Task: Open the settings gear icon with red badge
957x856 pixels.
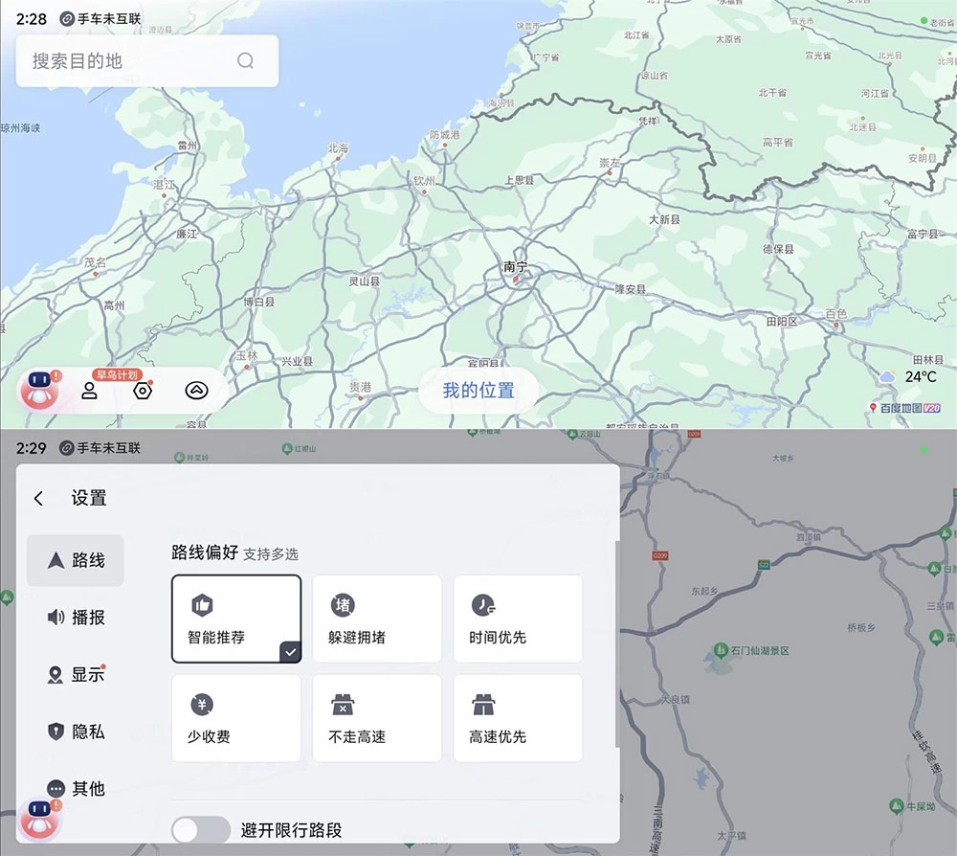Action: pos(142,391)
